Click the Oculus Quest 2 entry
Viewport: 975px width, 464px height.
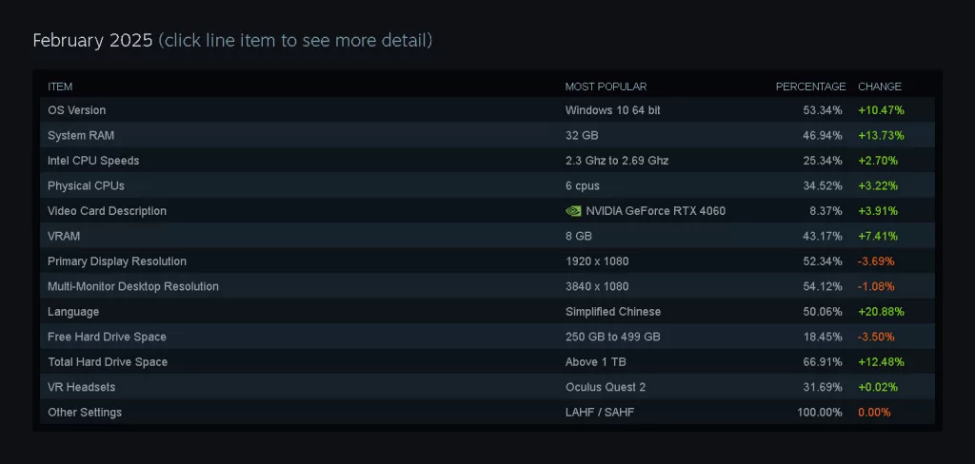click(605, 388)
